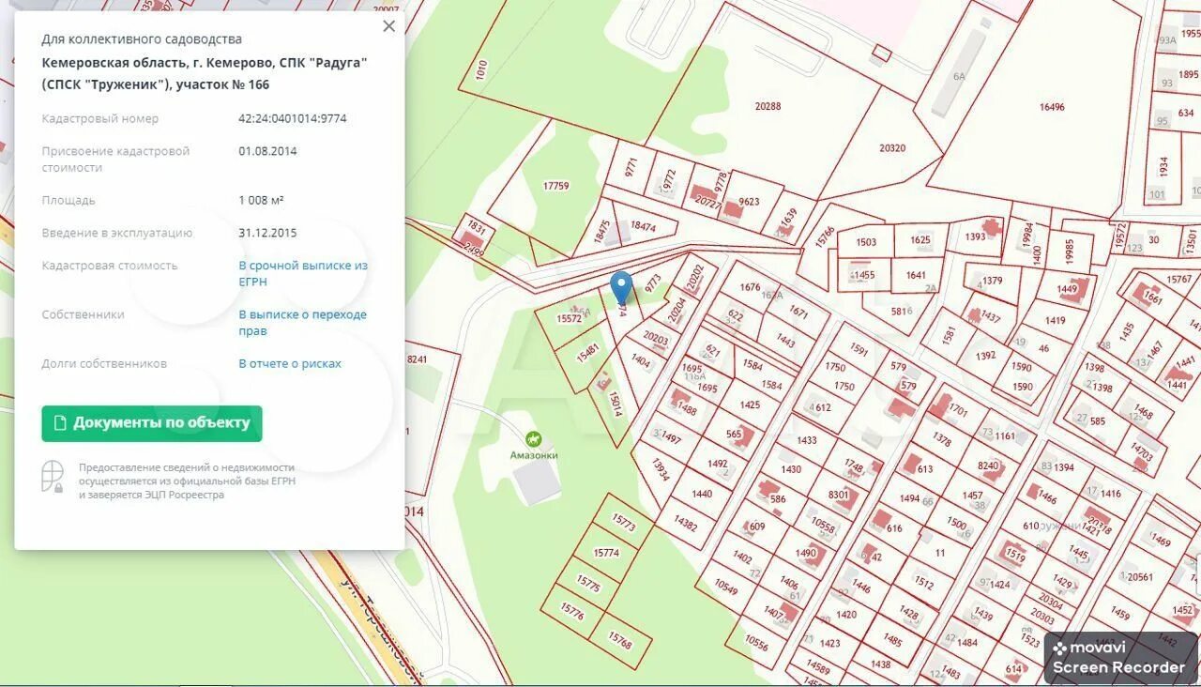
Task: Select parcel 8301 on the map
Action: [838, 495]
